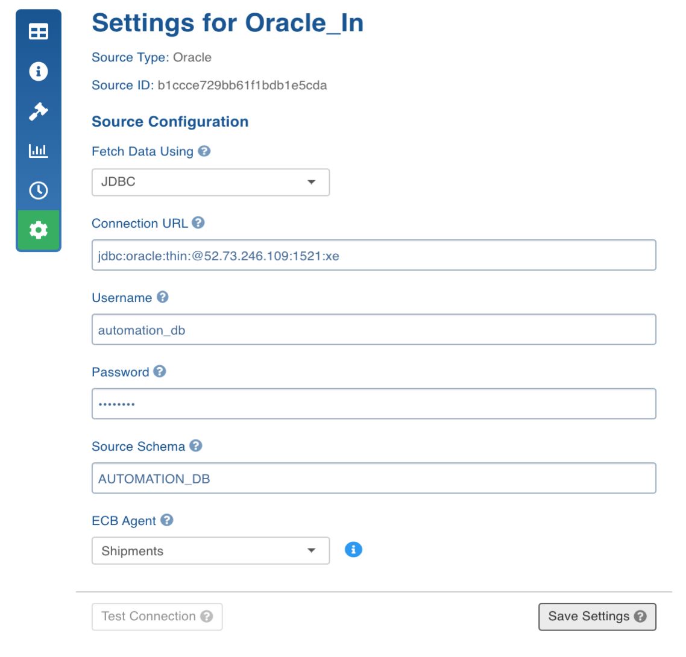Click help icon beside Connection URL

click(x=198, y=222)
